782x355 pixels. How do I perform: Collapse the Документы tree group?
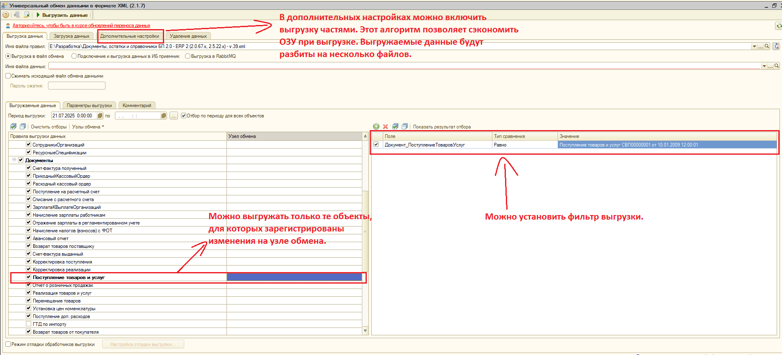14,160
